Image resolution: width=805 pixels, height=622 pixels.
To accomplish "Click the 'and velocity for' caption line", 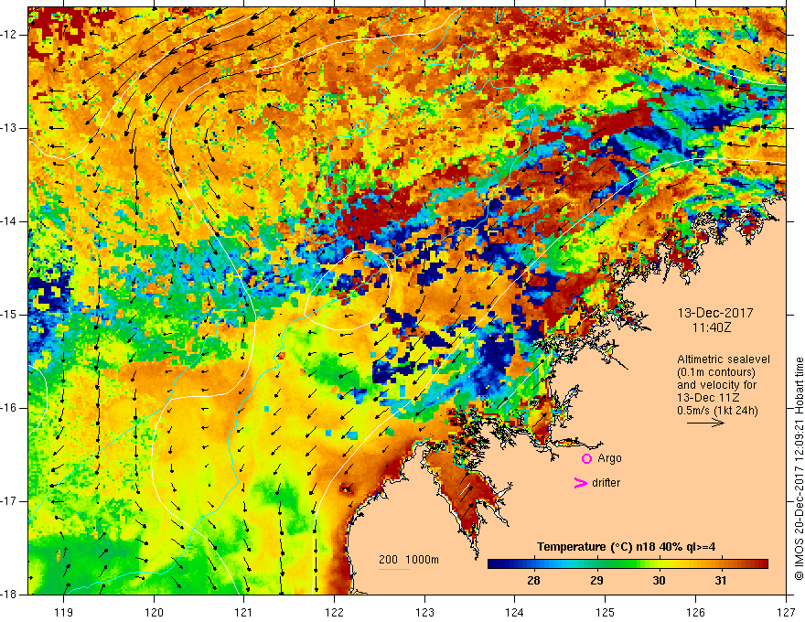I will (716, 385).
